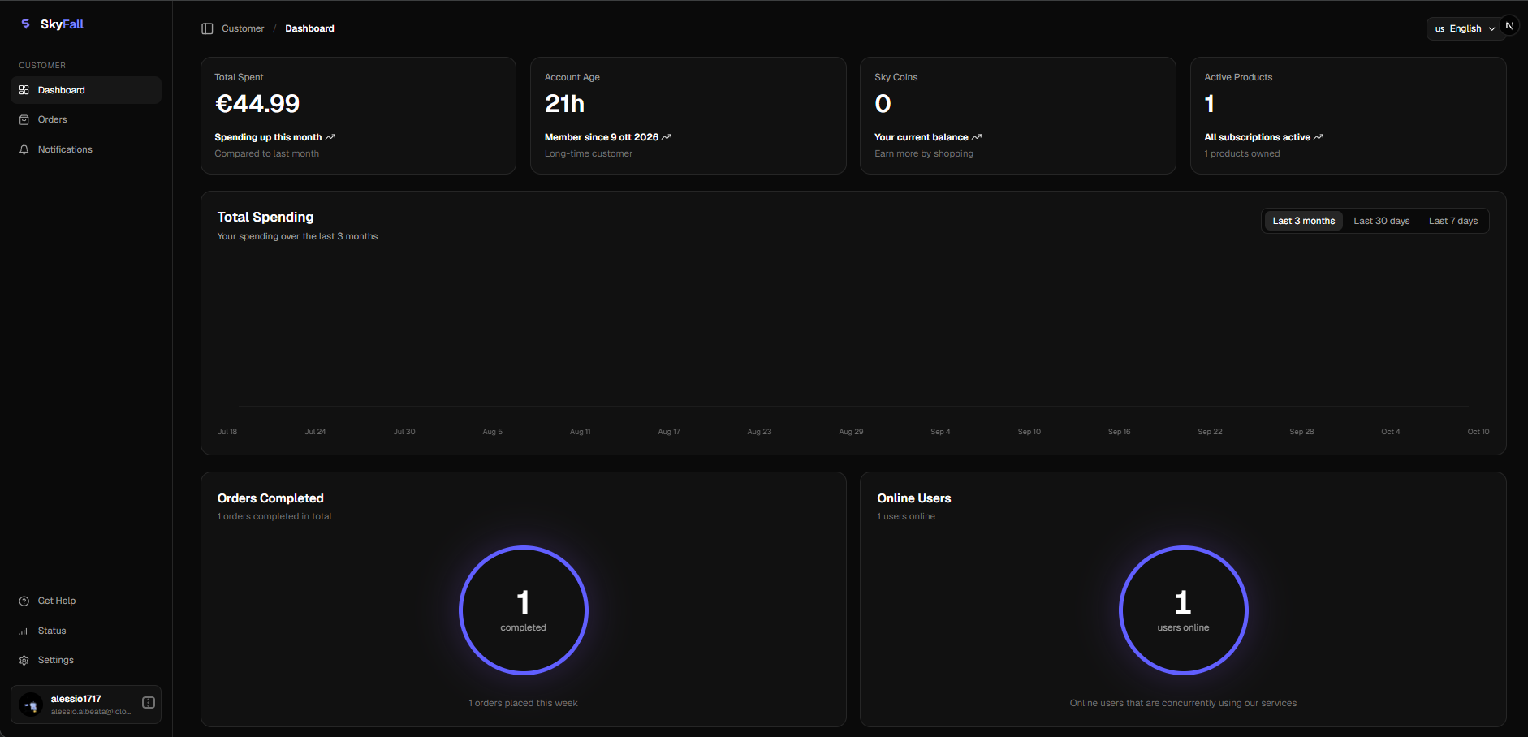Open the Notifications sidebar item
The image size is (1528, 737).
86,149
